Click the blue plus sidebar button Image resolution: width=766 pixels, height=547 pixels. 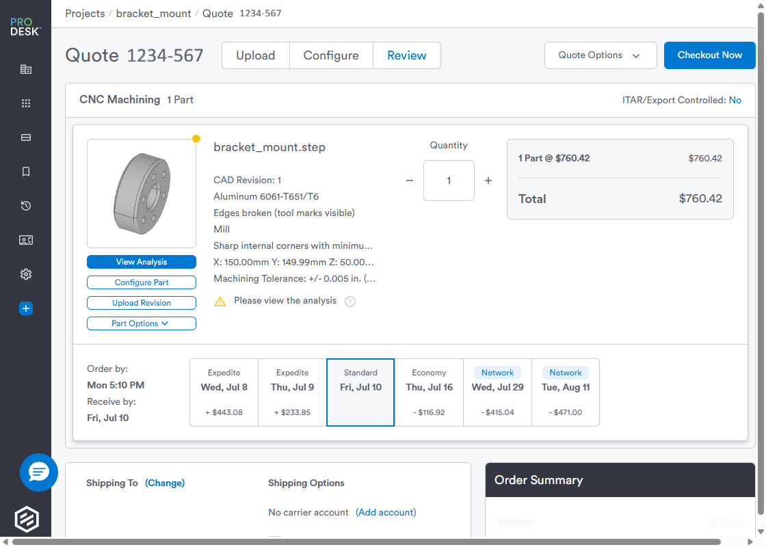[26, 308]
